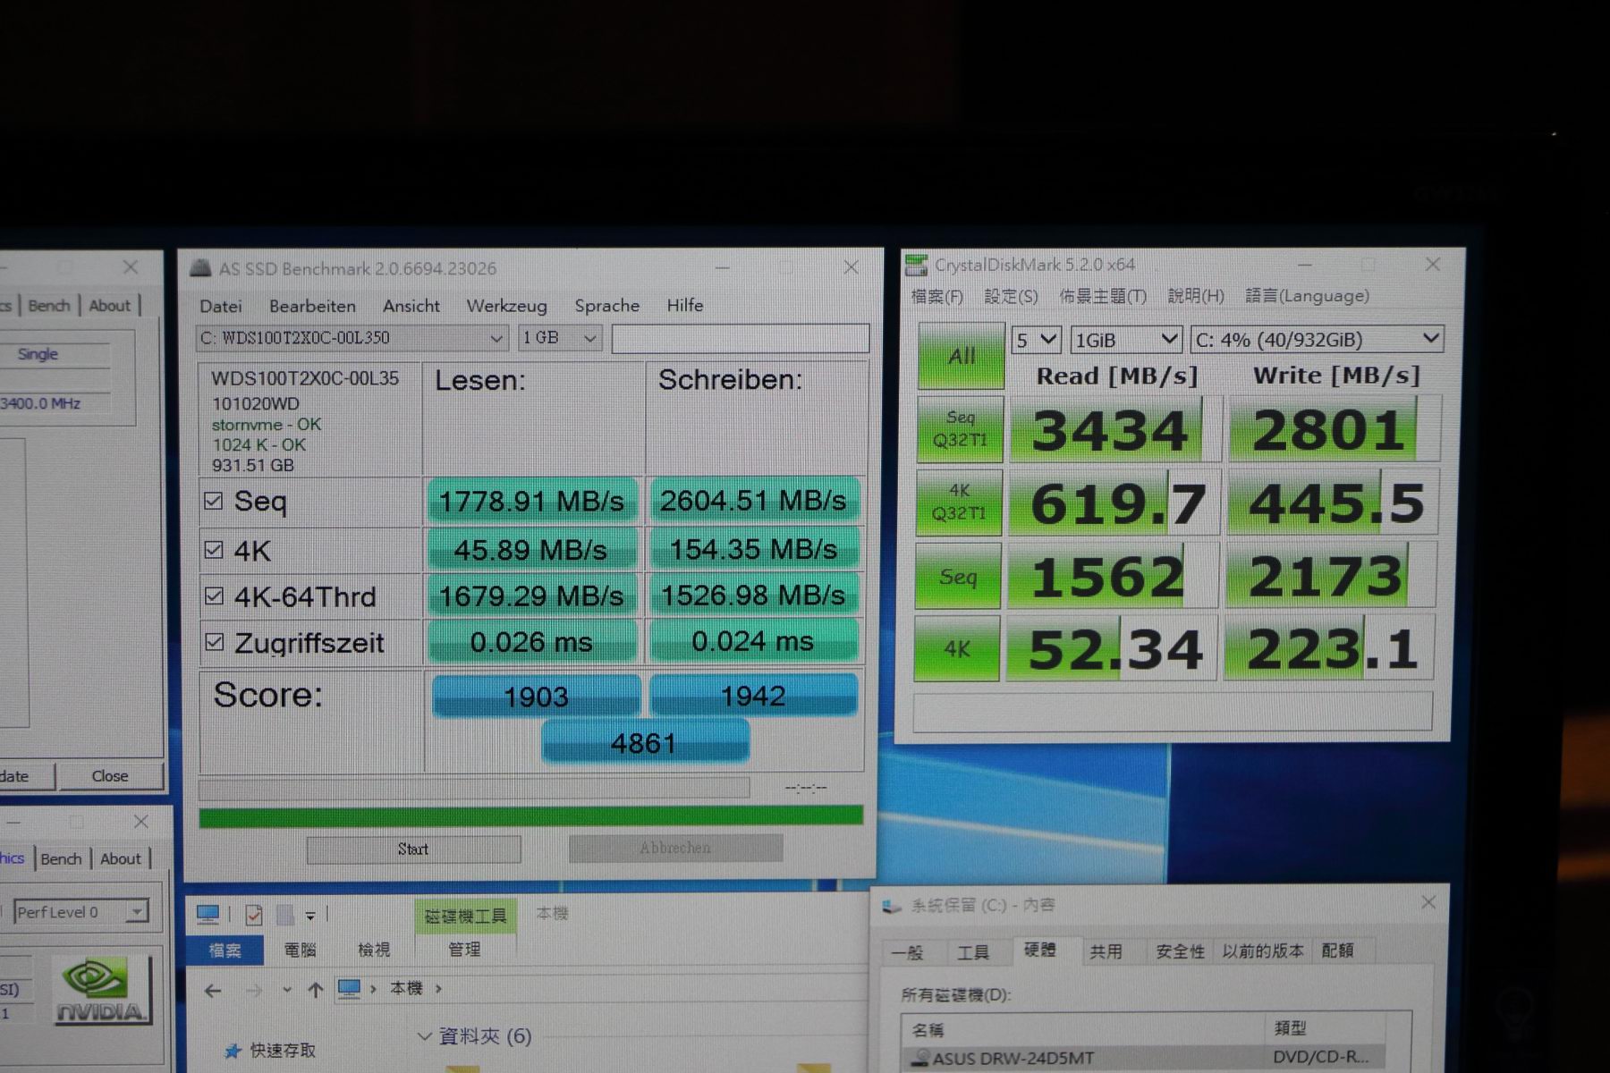1610x1073 pixels.
Task: Open the Bearbeiten menu
Action: pyautogui.click(x=312, y=306)
